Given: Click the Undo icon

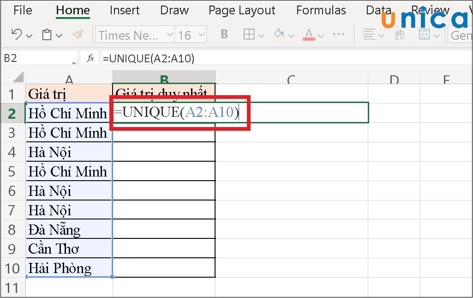Looking at the screenshot, I should (16, 34).
